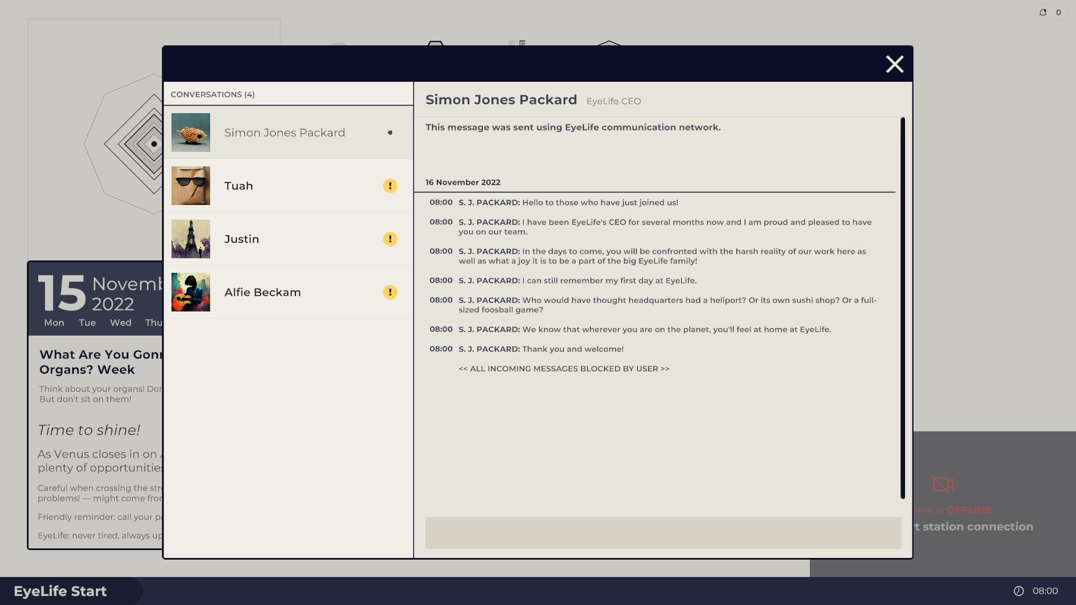Click the offline camera icon

click(x=943, y=484)
